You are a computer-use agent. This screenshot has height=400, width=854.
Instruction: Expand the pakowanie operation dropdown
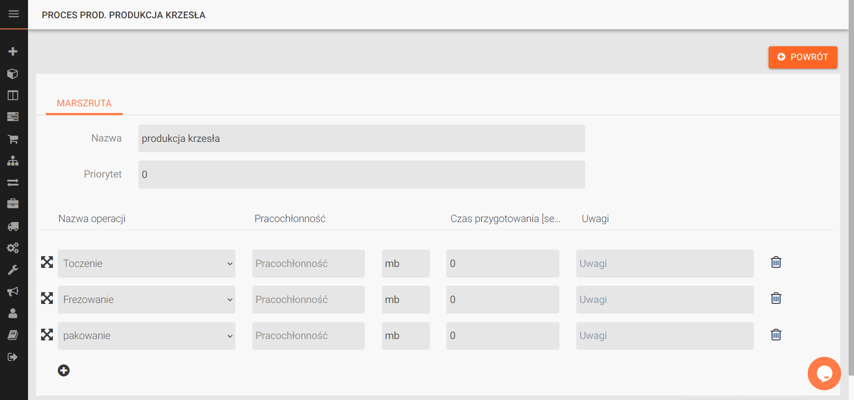pyautogui.click(x=146, y=335)
